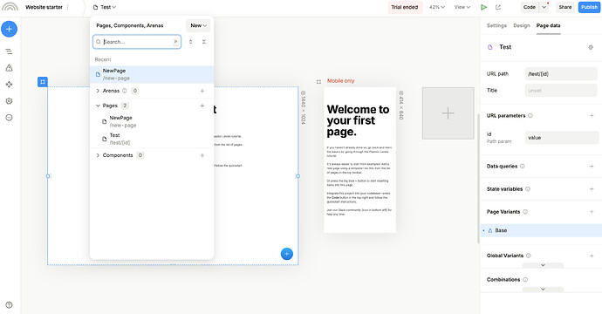Image resolution: width=602 pixels, height=314 pixels.
Task: Click the Share button
Action: 564,7
